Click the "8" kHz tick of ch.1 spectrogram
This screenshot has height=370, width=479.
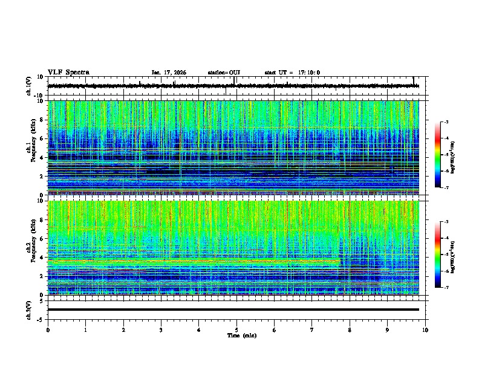(x=42, y=120)
